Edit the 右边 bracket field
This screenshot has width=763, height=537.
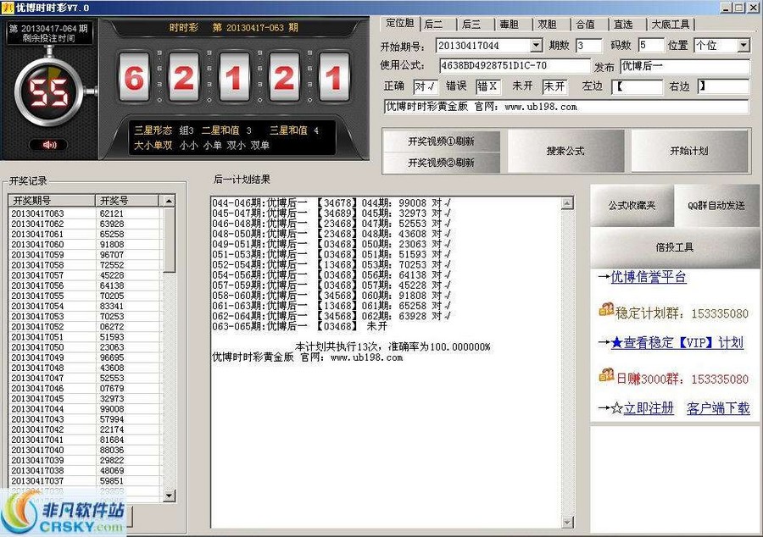723,87
